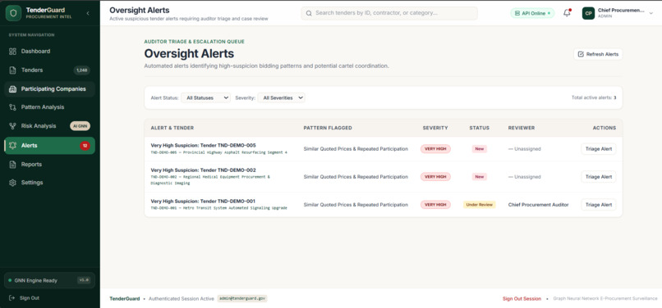Click the Reports file icon
The width and height of the screenshot is (662, 308).
click(x=12, y=165)
